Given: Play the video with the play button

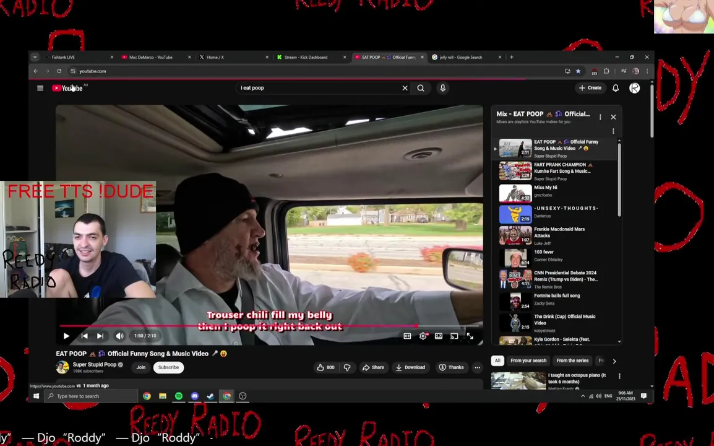Looking at the screenshot, I should (66, 336).
